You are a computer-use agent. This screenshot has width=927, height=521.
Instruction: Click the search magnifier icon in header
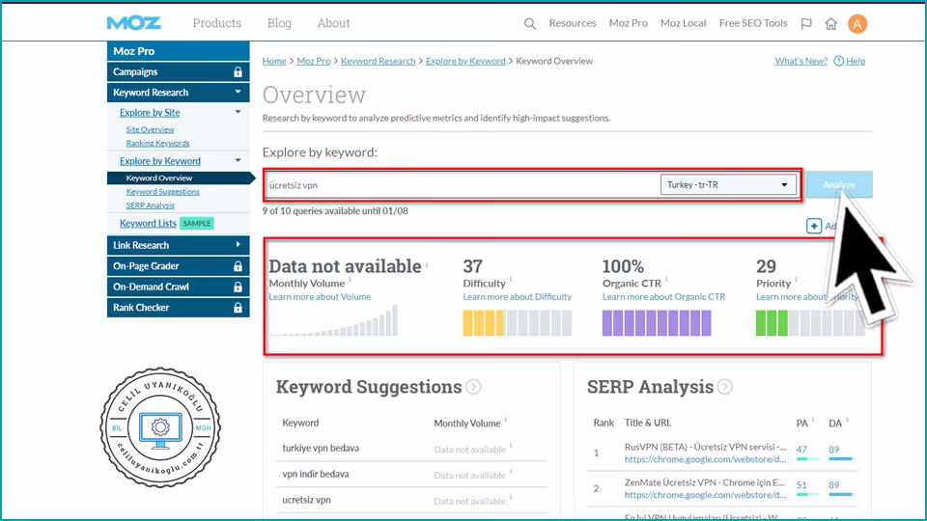point(529,24)
